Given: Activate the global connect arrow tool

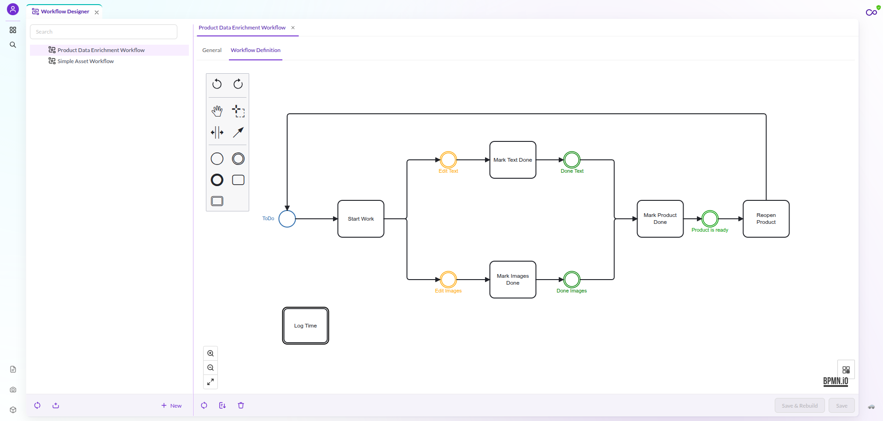Looking at the screenshot, I should tap(238, 133).
